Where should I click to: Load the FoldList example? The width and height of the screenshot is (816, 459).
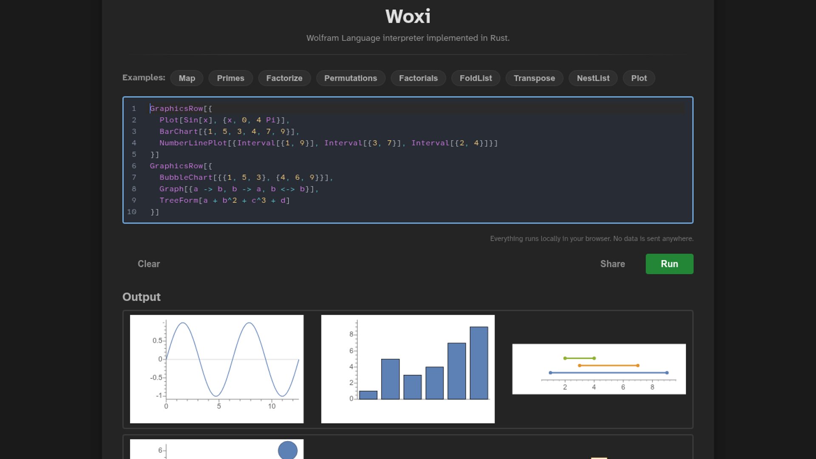click(476, 78)
